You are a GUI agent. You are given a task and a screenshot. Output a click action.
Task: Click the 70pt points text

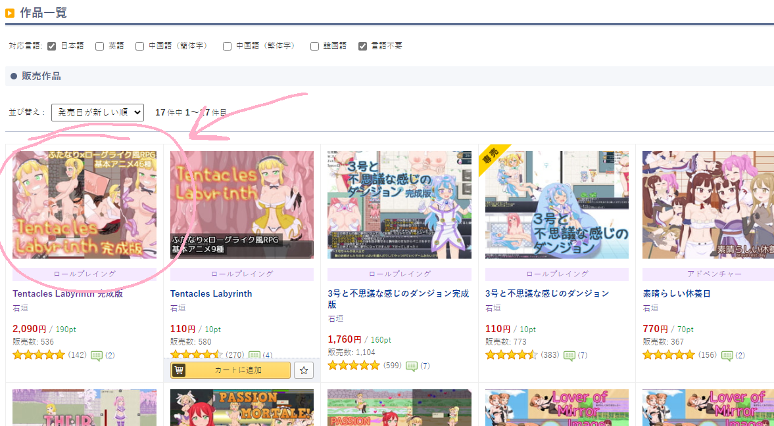(x=685, y=330)
